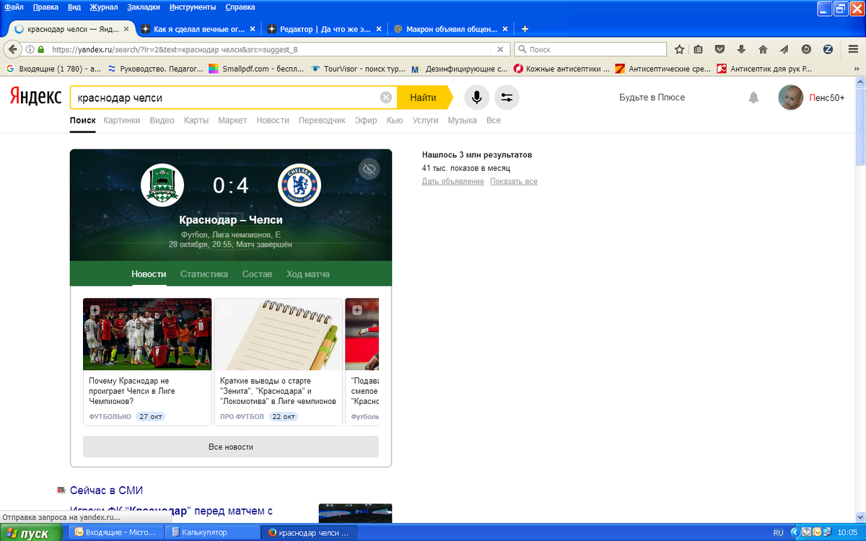Click the Все новости button
Screen dimensions: 866x541
[x=231, y=447]
